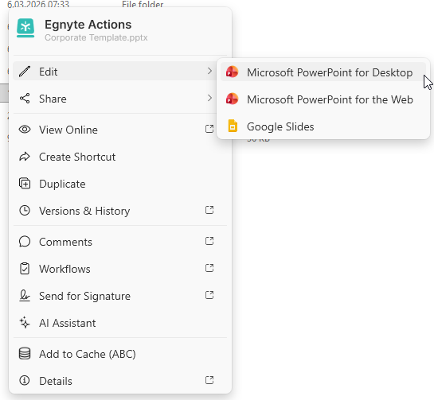Image resolution: width=434 pixels, height=400 pixels.
Task: Select Add to Cache (ABC) entry
Action: click(x=120, y=354)
